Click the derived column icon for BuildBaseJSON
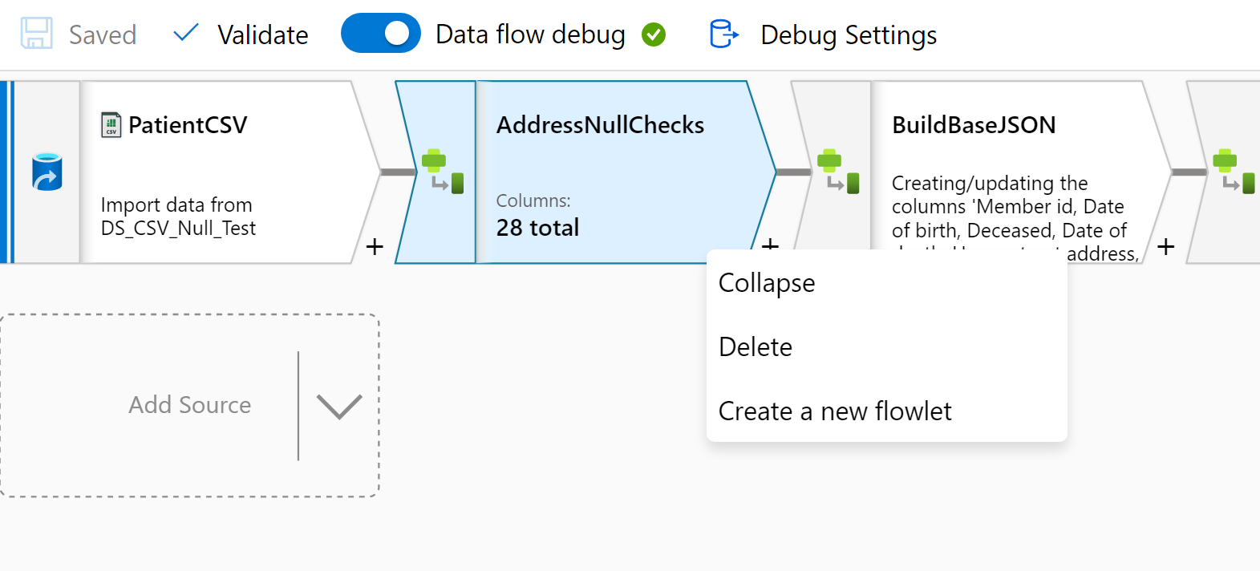This screenshot has width=1260, height=571. pos(837,172)
